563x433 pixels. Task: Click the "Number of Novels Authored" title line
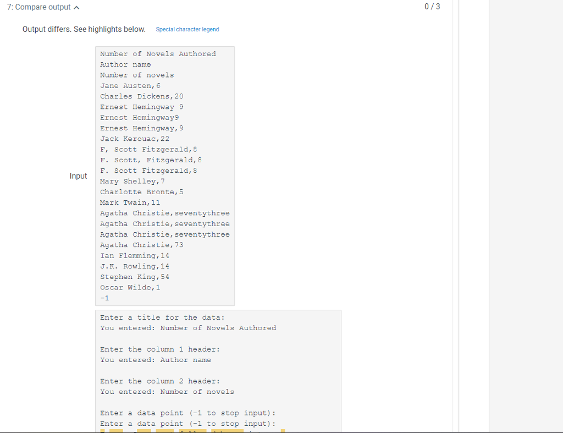pos(158,53)
